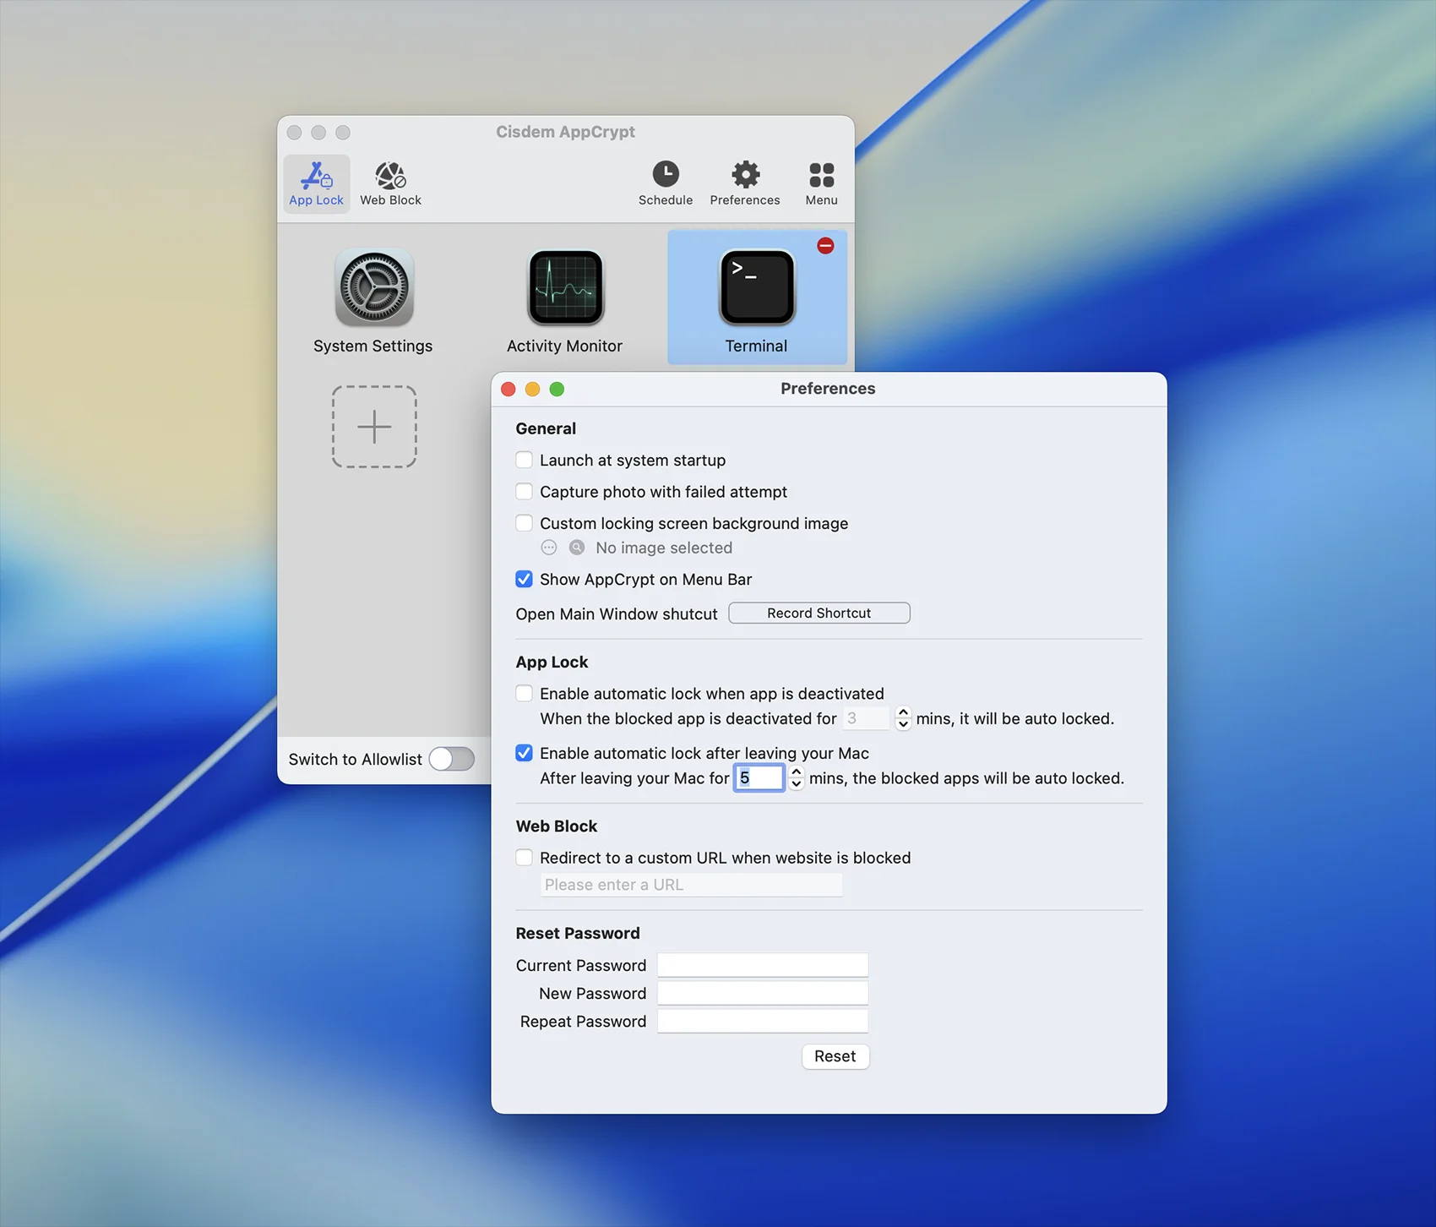Click the Open Main Window shutcut label
Image resolution: width=1436 pixels, height=1227 pixels.
pyautogui.click(x=617, y=613)
